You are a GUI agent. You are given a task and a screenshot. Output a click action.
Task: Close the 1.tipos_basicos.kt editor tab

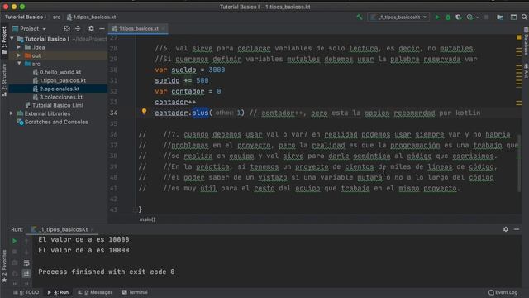coord(164,29)
